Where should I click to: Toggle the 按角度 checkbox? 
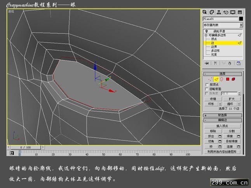[207, 93]
